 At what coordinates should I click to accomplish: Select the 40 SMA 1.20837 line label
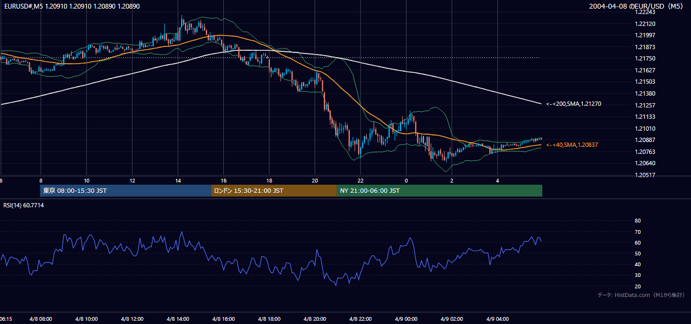coord(572,145)
